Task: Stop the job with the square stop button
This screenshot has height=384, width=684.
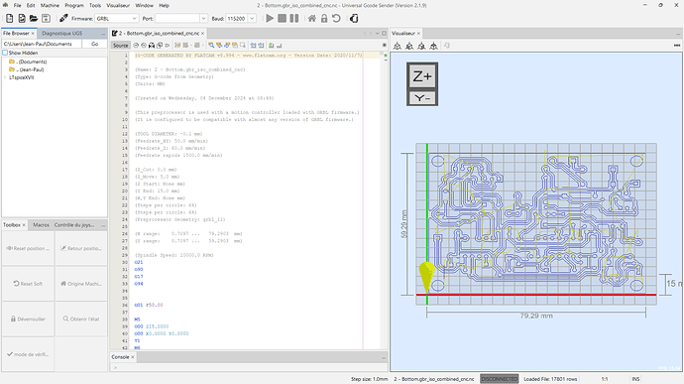Action: 283,18
